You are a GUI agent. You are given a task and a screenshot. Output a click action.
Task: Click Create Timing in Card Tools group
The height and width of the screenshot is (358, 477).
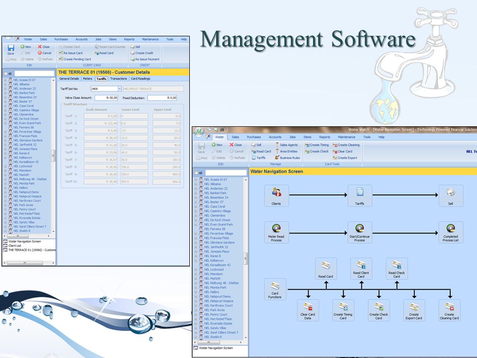coord(317,145)
